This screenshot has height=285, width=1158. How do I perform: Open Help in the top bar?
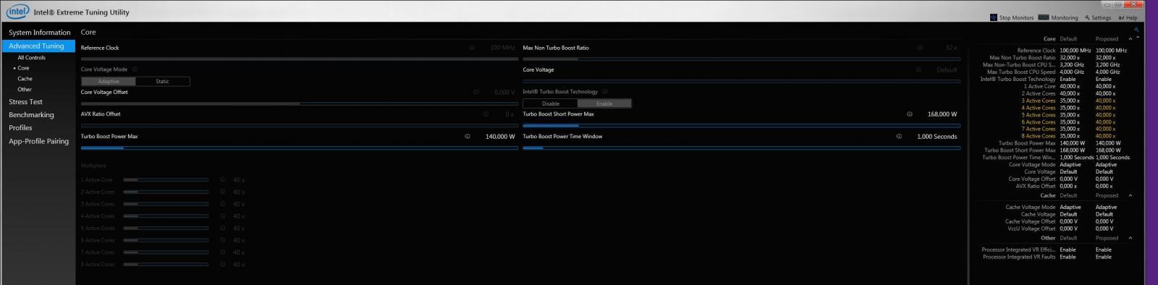coord(1128,17)
